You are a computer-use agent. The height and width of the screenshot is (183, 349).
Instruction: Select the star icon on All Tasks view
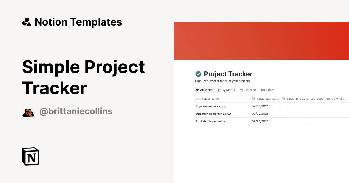(197, 90)
